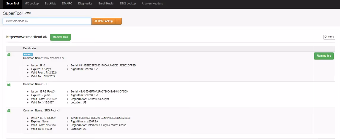Click Organization: Internet Security Research Group
The width and height of the screenshot is (340, 139).
tap(99, 125)
